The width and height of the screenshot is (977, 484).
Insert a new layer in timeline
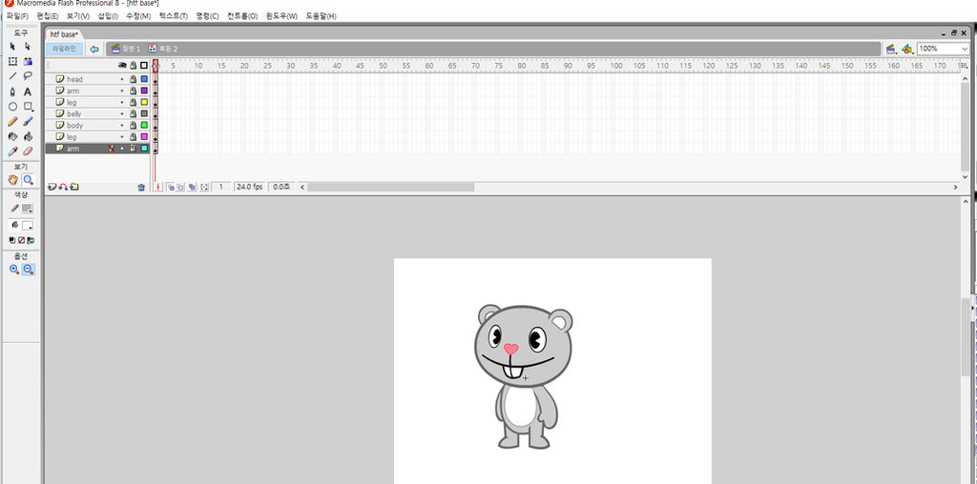[52, 187]
